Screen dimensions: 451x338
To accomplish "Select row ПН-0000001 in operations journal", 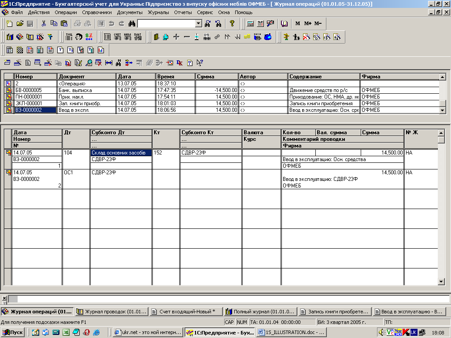I will (x=222, y=96).
